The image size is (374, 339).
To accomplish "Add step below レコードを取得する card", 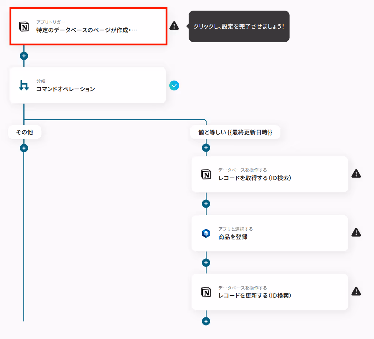I will 206,204.
